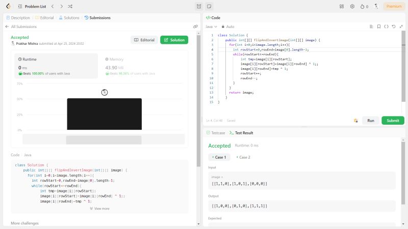The height and width of the screenshot is (229, 408).
Task: Pick a random problem with shuffle icon
Action: (x=70, y=6)
